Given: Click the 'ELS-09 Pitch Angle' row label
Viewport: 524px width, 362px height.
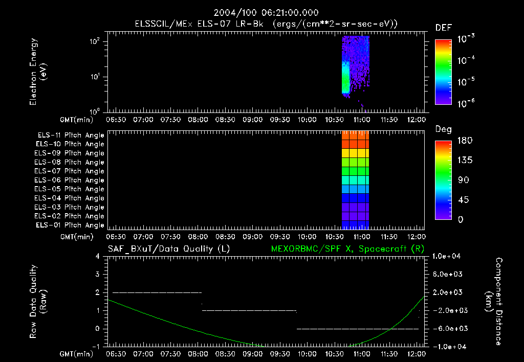Looking at the screenshot, I should click(69, 153).
